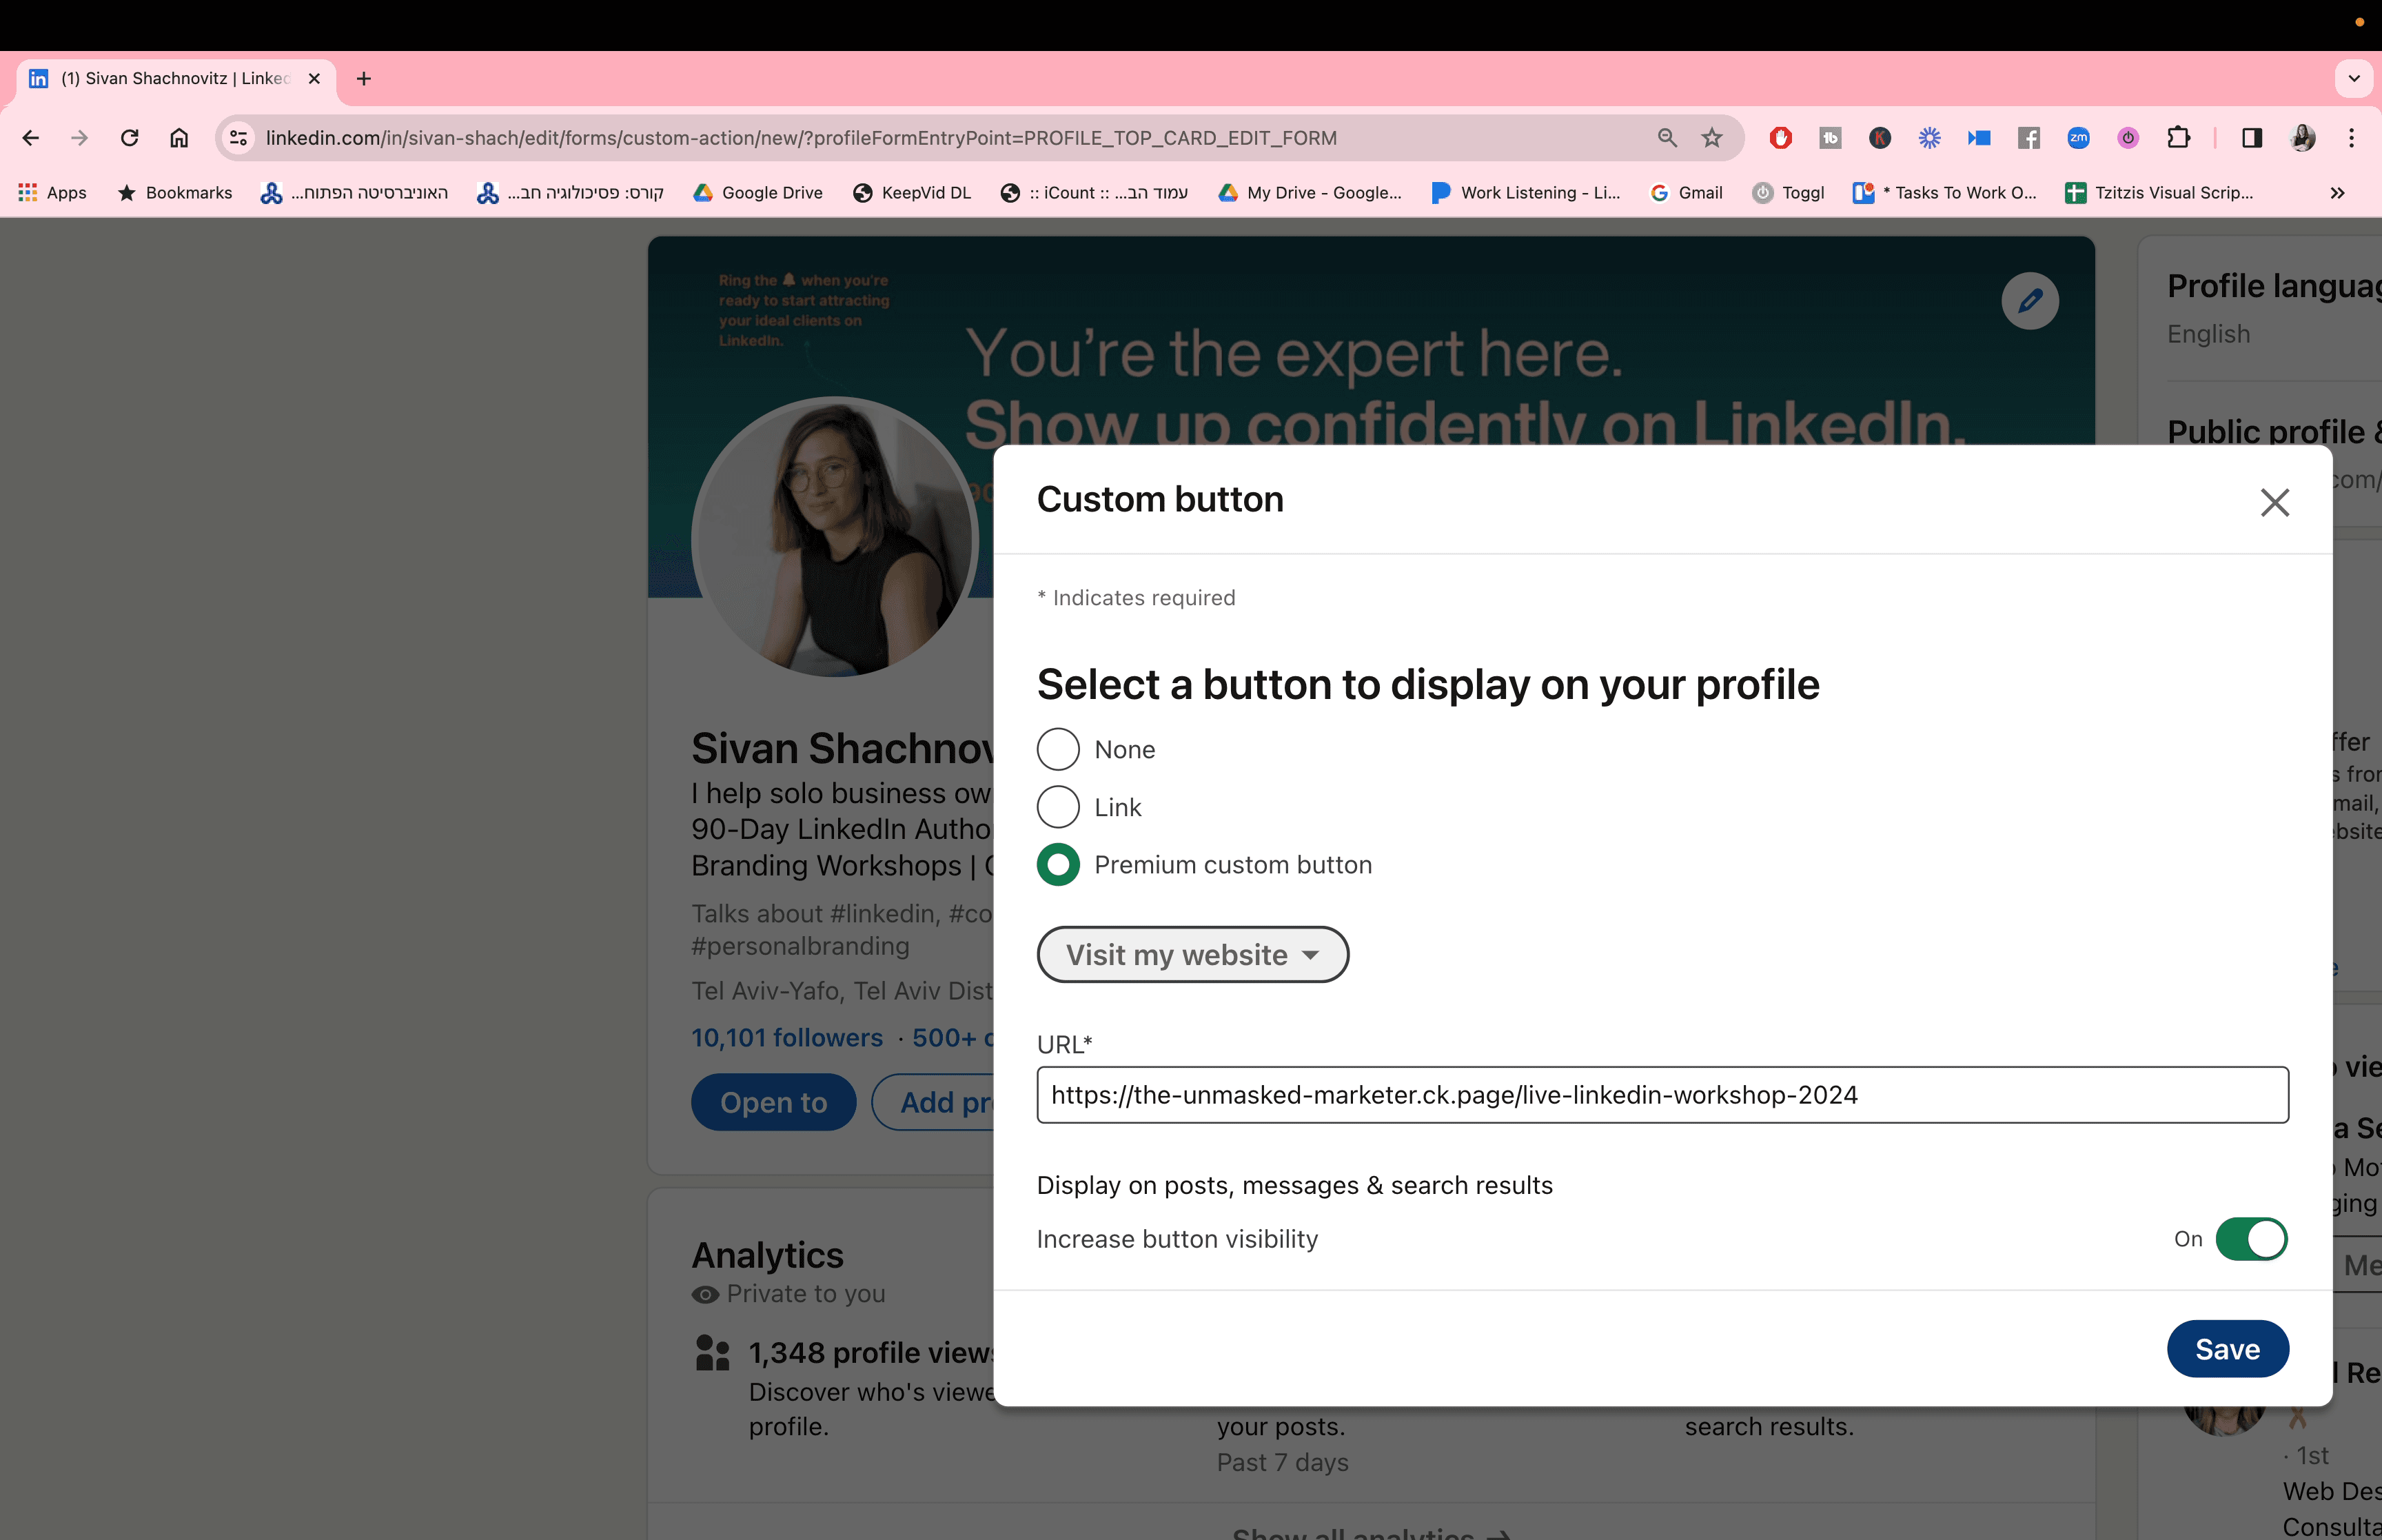Switch to the Sivan Shachnovitz LinkedIn tab
This screenshot has width=2382, height=1540.
[176, 79]
